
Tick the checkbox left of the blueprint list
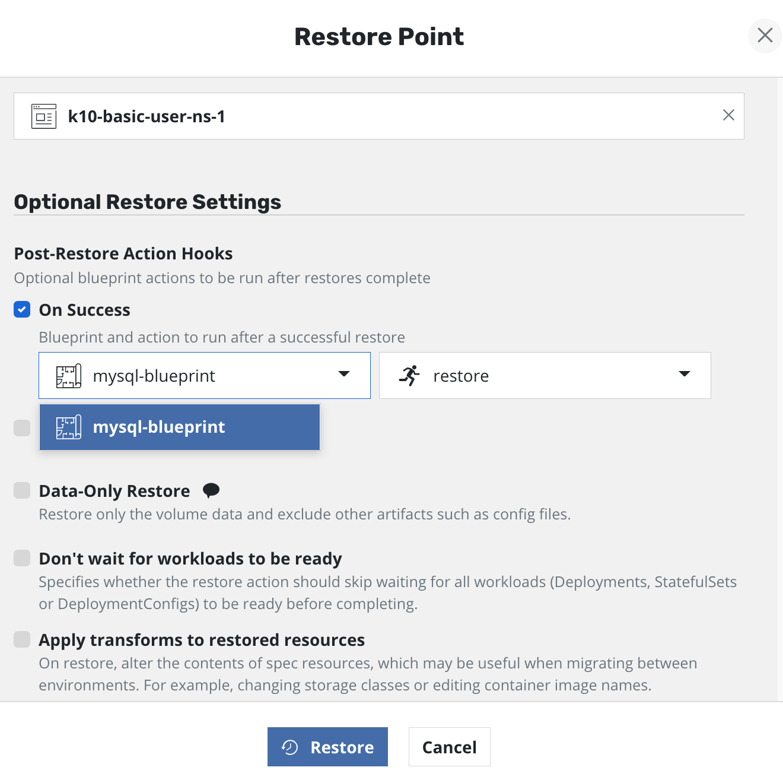[22, 427]
